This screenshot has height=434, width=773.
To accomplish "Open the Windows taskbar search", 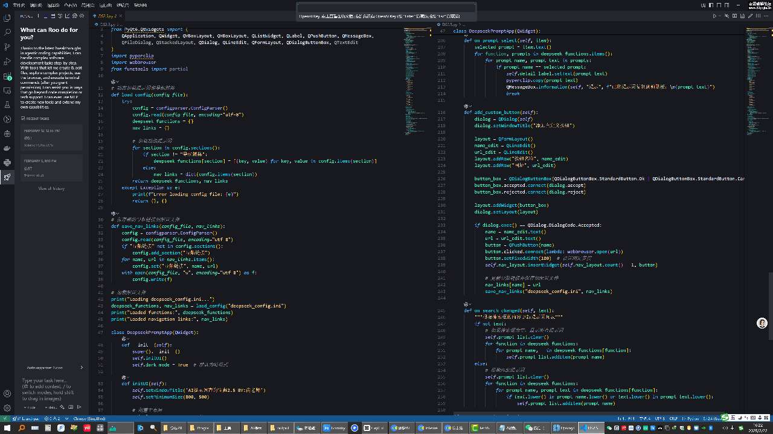I will click(x=22, y=428).
